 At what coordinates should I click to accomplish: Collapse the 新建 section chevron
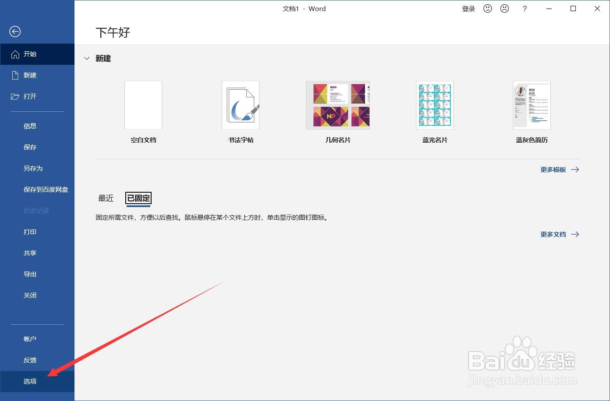(x=87, y=58)
